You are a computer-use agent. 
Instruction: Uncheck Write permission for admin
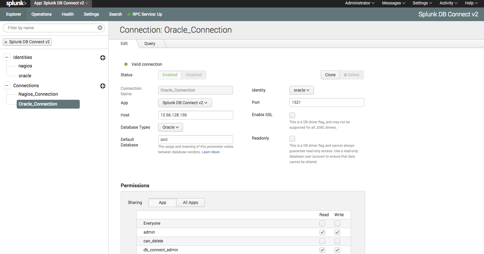pos(337,233)
